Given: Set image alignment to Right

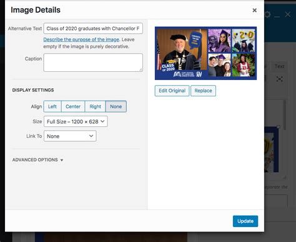Looking at the screenshot, I should click(95, 106).
